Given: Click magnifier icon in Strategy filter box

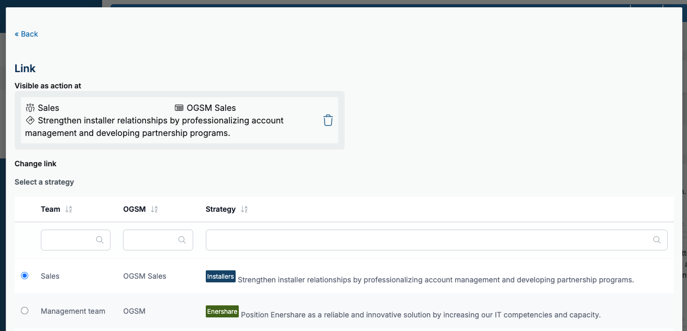Looking at the screenshot, I should click(x=657, y=240).
